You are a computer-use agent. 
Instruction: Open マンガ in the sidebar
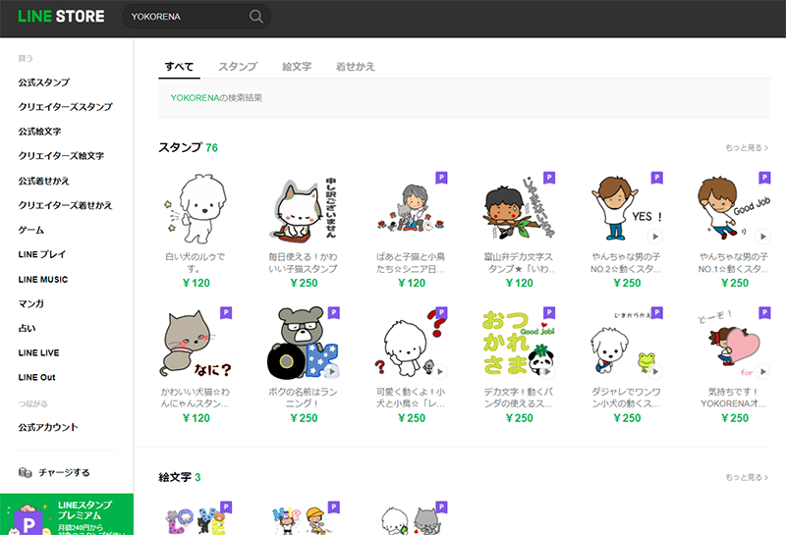pos(31,303)
